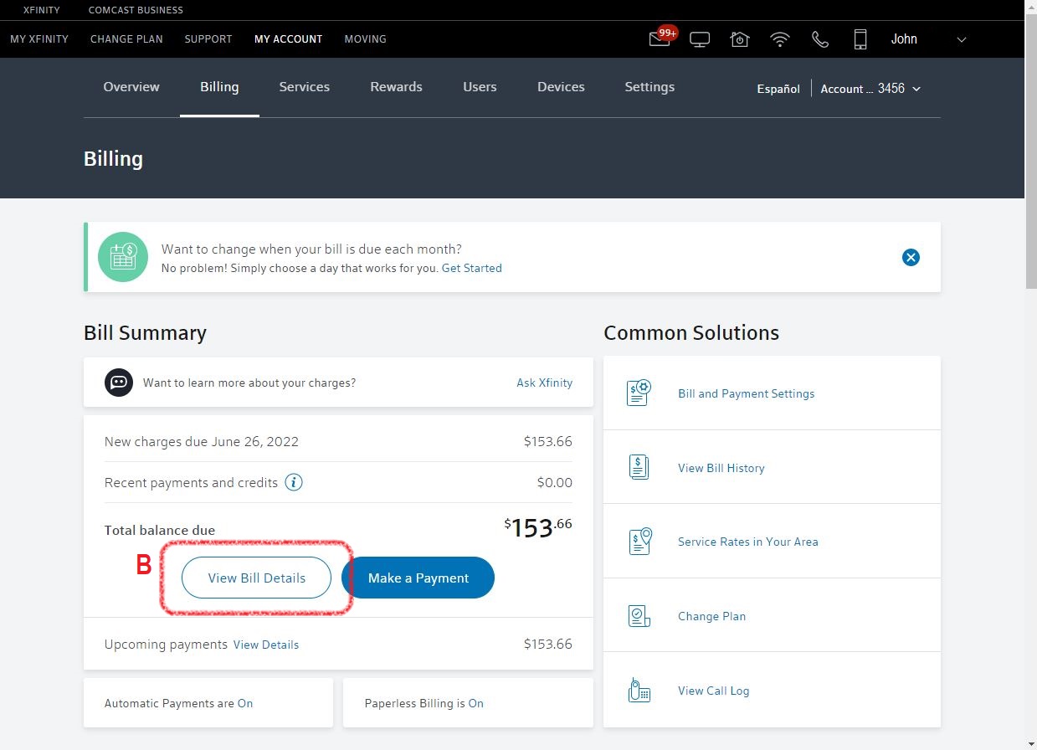Viewport: 1037px width, 750px height.
Task: Click the info icon beside Recent payments
Action: pos(294,482)
